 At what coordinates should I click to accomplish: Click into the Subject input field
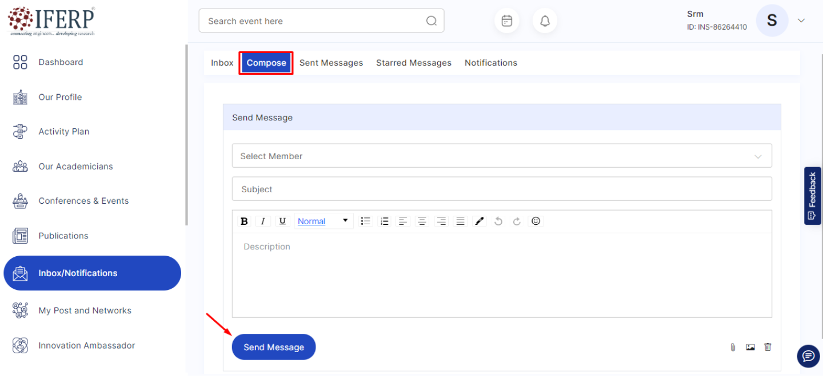(x=501, y=189)
